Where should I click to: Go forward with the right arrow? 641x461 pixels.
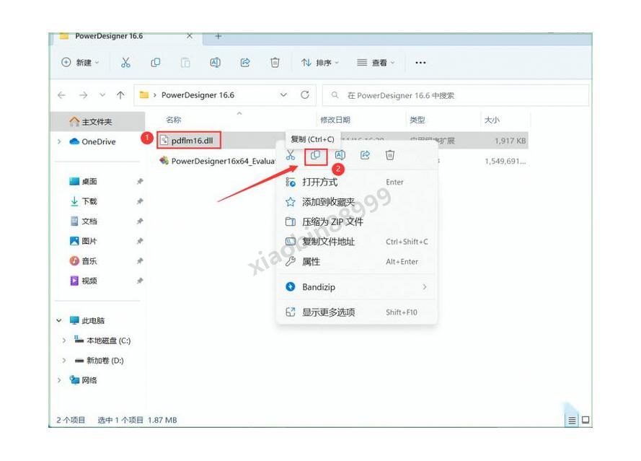[84, 95]
